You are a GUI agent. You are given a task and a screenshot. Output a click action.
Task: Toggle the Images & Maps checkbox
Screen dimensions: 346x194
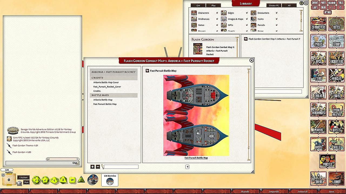(x=247, y=19)
